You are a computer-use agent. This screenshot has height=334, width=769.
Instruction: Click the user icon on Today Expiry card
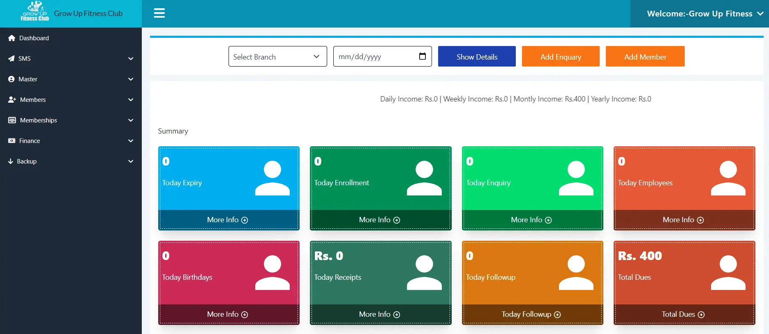pos(272,178)
